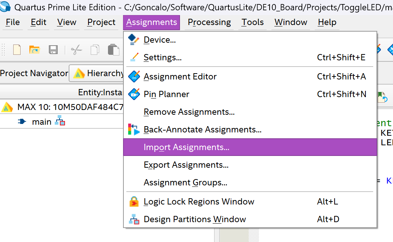The height and width of the screenshot is (242, 393).
Task: Open Design Partitions Window entry
Action: click(x=250, y=219)
